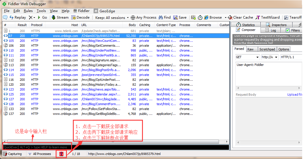This screenshot has height=159, width=303.
Task: Sort sessions by Protocol column header
Action: pyautogui.click(x=37, y=25)
